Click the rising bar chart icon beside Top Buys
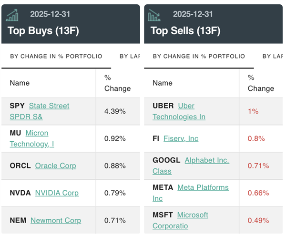The width and height of the screenshot is (286, 234). tap(13, 16)
